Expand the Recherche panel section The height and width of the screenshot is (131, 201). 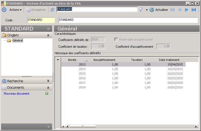coord(48,81)
